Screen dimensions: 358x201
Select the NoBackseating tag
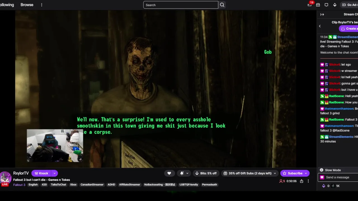click(x=160, y=185)
